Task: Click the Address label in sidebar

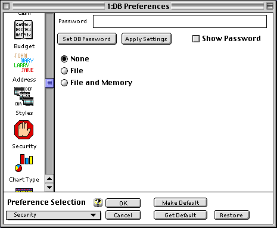Action: click(24, 80)
